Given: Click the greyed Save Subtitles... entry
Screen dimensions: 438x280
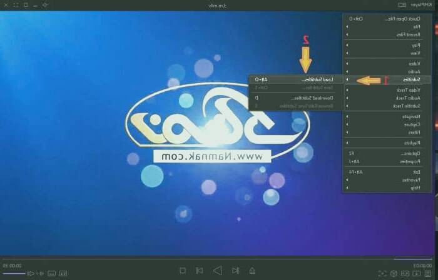Looking at the screenshot, I should (x=296, y=87).
